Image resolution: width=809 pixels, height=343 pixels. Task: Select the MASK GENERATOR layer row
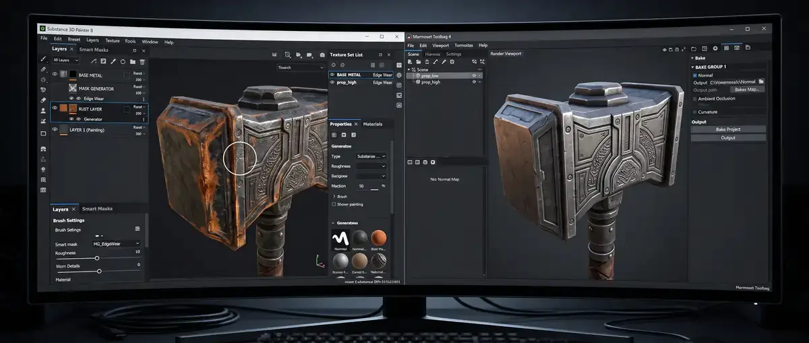(98, 89)
